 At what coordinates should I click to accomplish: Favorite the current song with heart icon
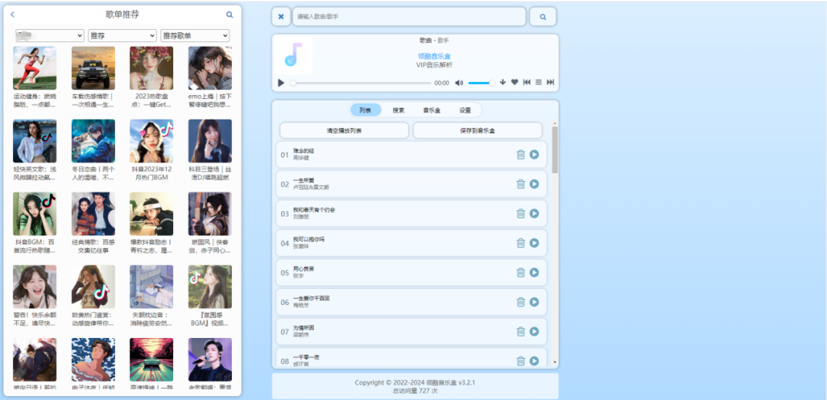[x=515, y=82]
